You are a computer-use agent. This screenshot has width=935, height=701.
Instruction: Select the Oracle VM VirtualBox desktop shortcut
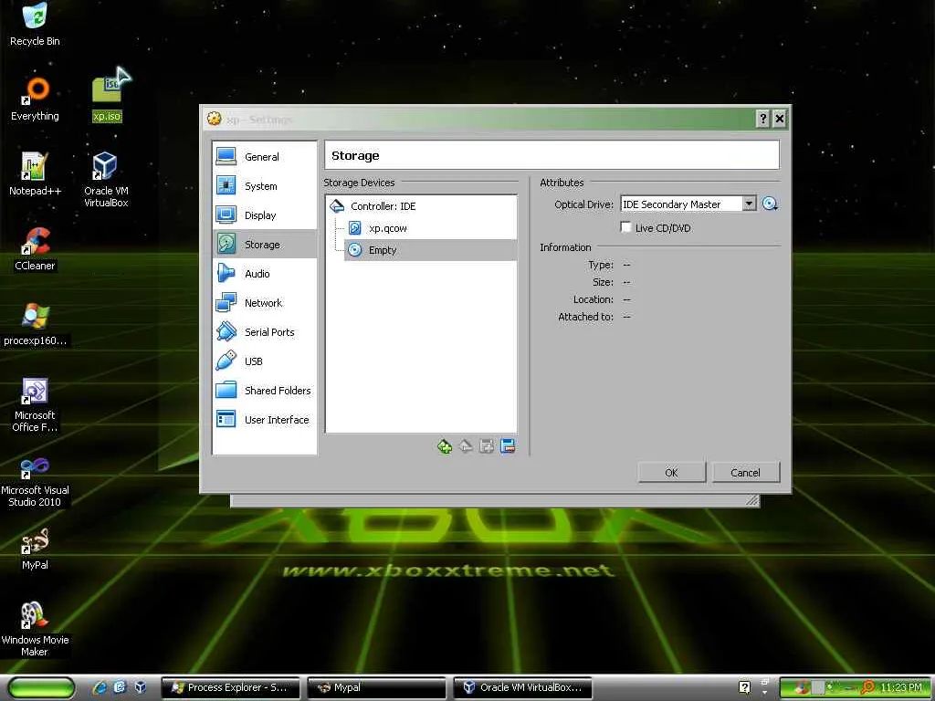click(106, 179)
